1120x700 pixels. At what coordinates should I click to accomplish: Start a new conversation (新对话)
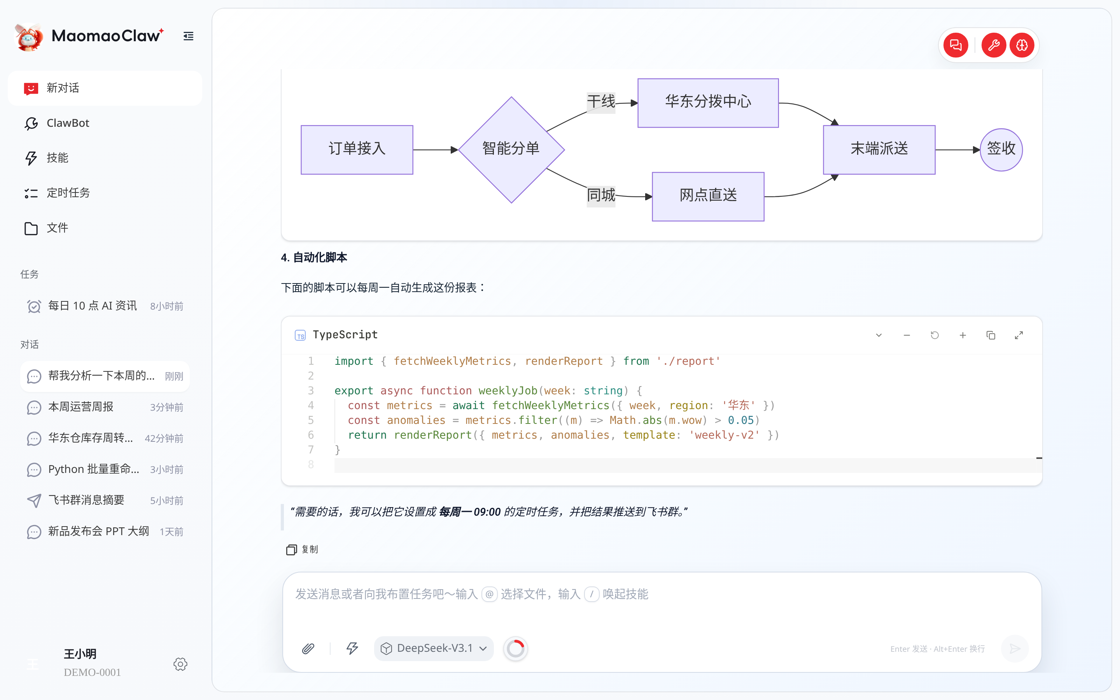(x=105, y=88)
